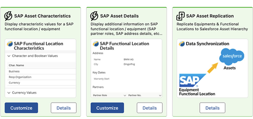Customize the SAP Asset Details component
Screen dimensions: 253x119
pyautogui.click(x=107, y=108)
